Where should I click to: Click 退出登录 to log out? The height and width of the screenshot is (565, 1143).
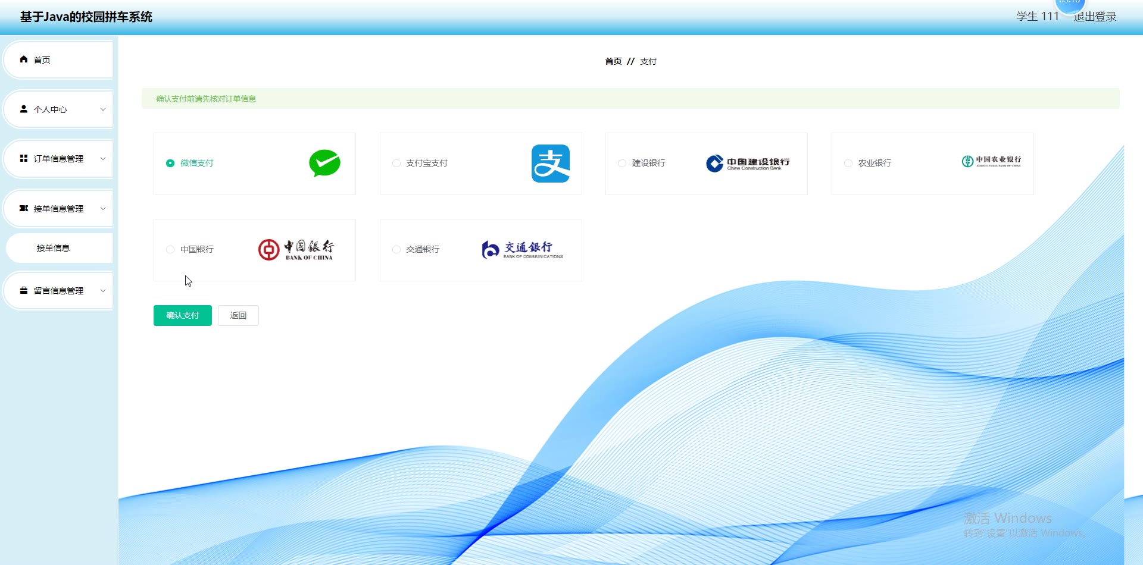1095,17
